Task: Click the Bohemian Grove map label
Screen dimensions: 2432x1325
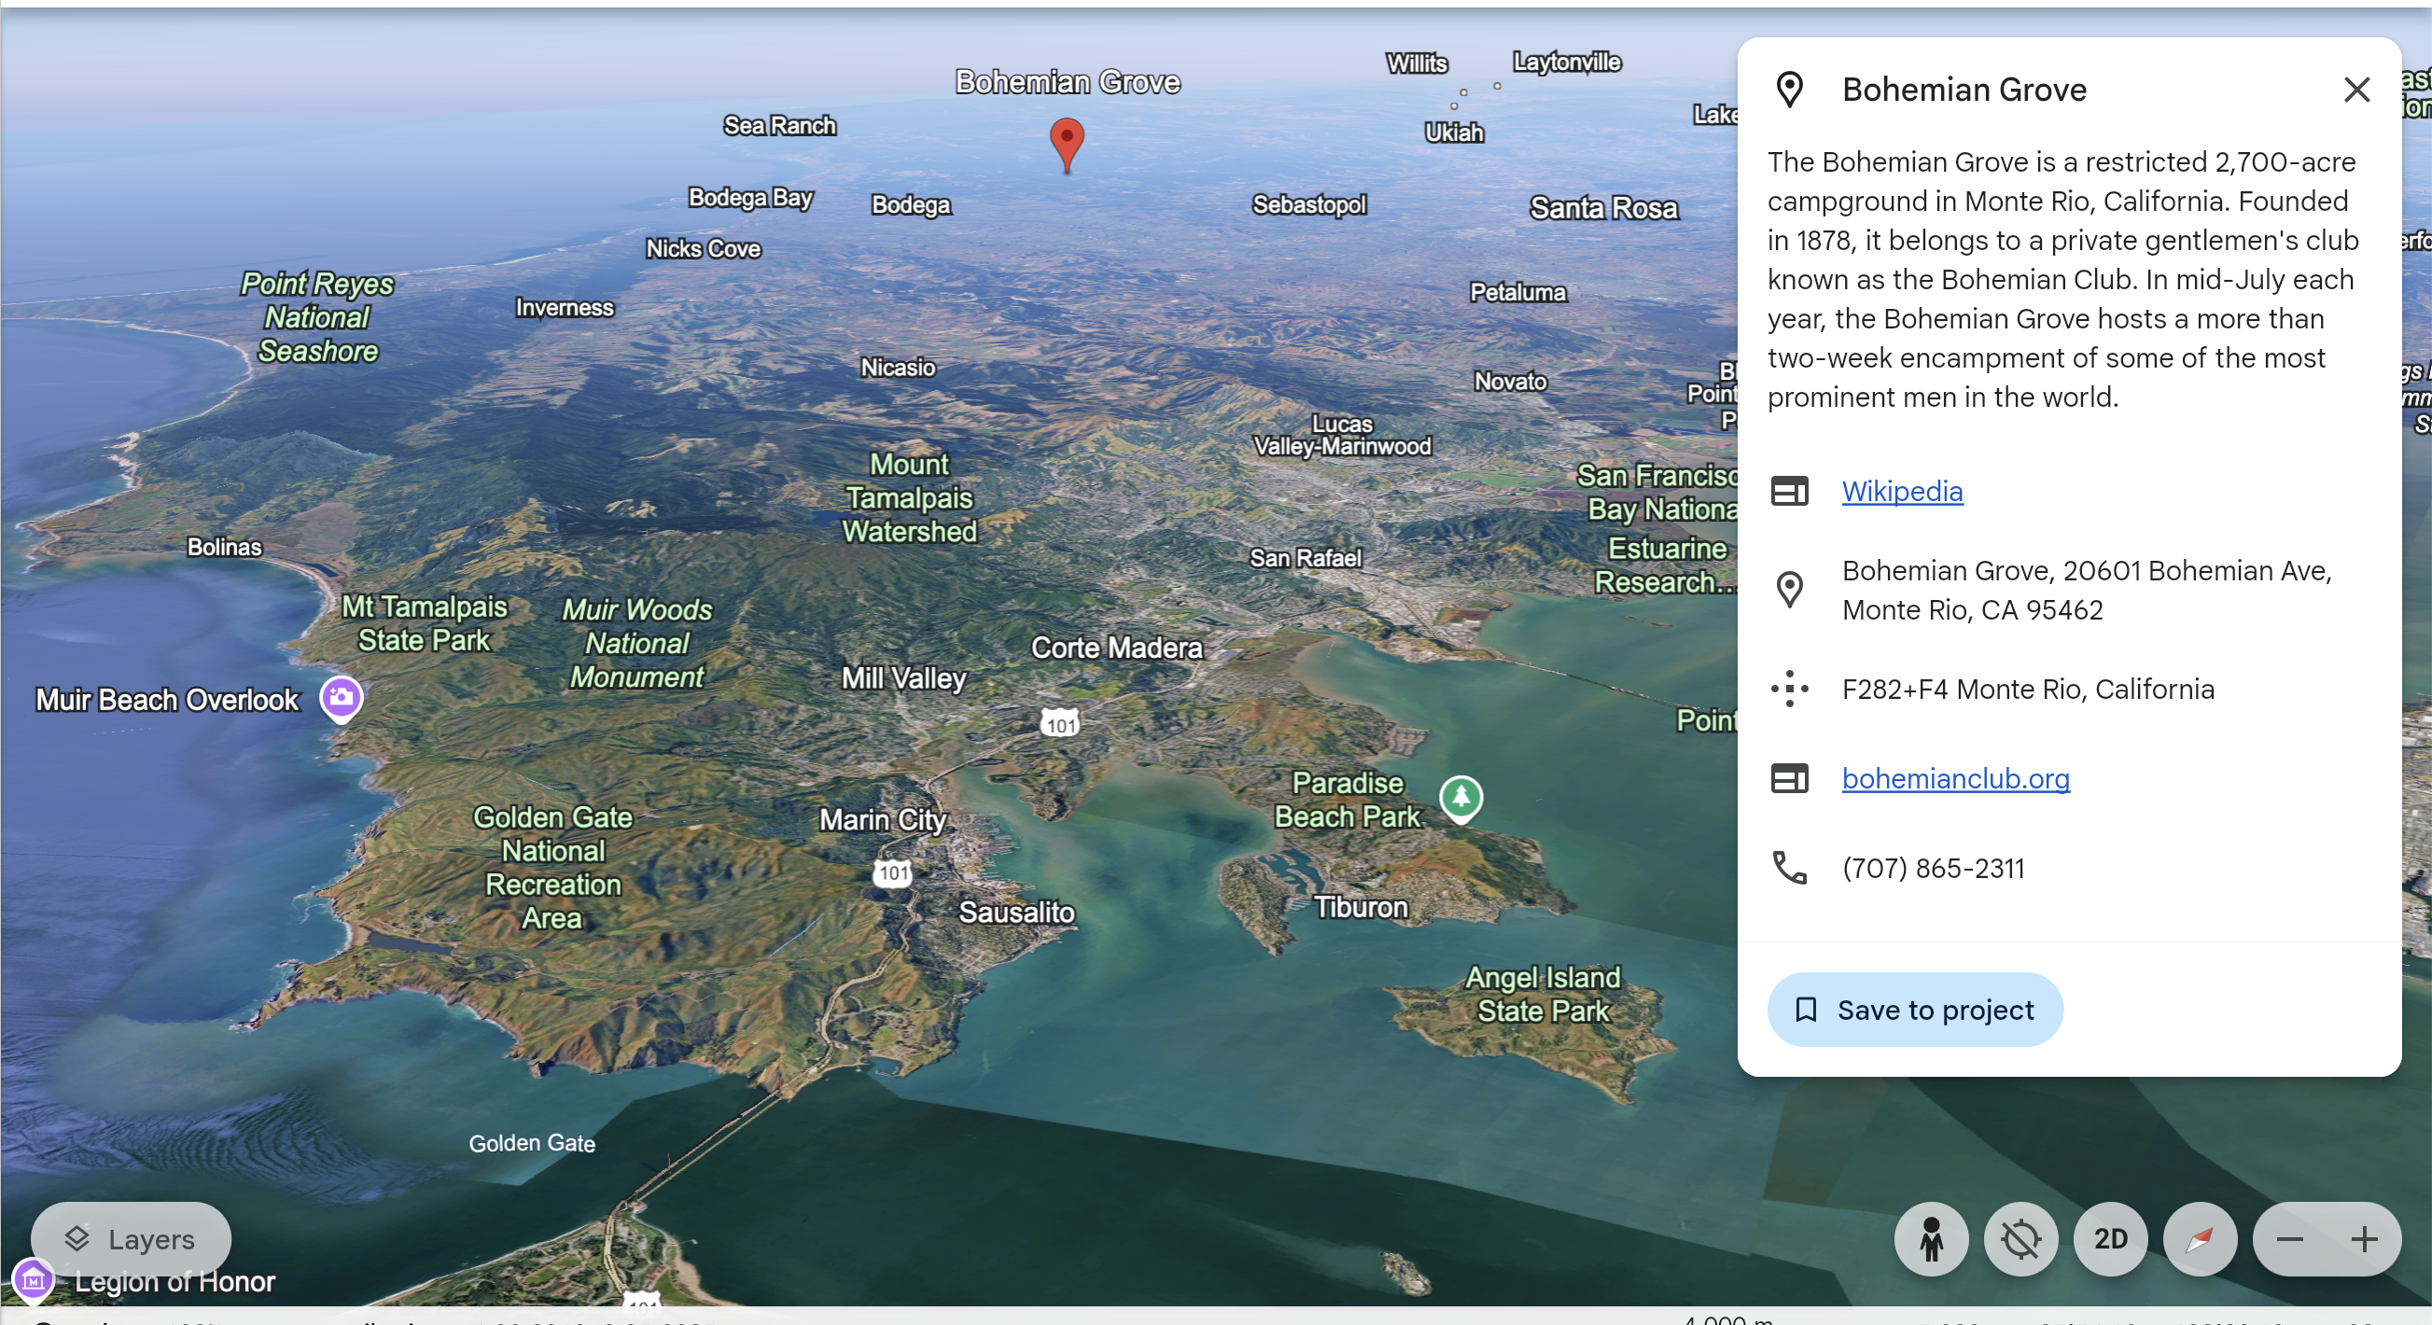Action: click(1067, 82)
